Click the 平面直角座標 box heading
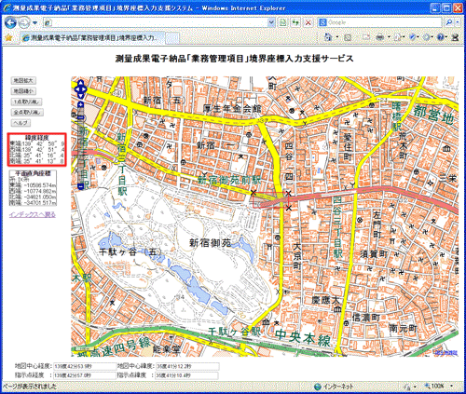This screenshot has height=394, width=466. (33, 173)
